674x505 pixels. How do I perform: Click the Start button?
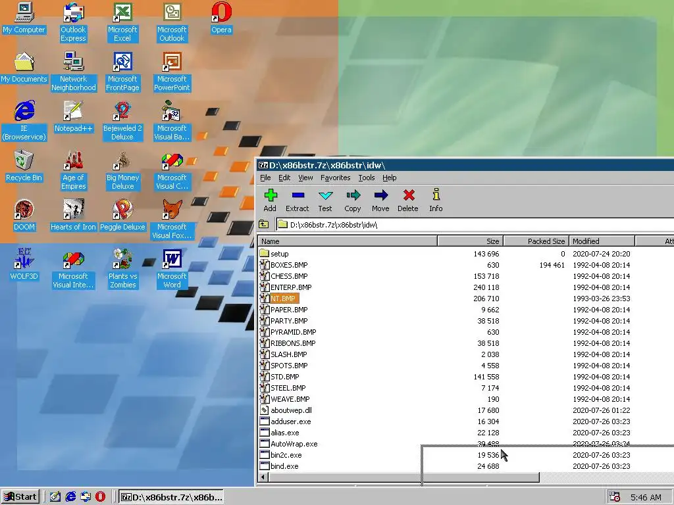(x=20, y=497)
